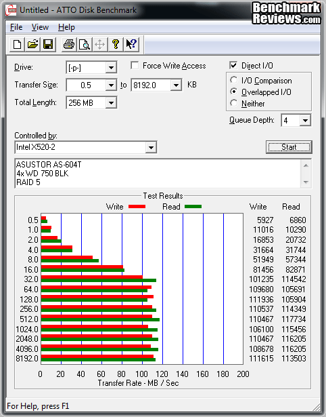
Task: Click the move arrows toolbar icon
Action: 99,45
